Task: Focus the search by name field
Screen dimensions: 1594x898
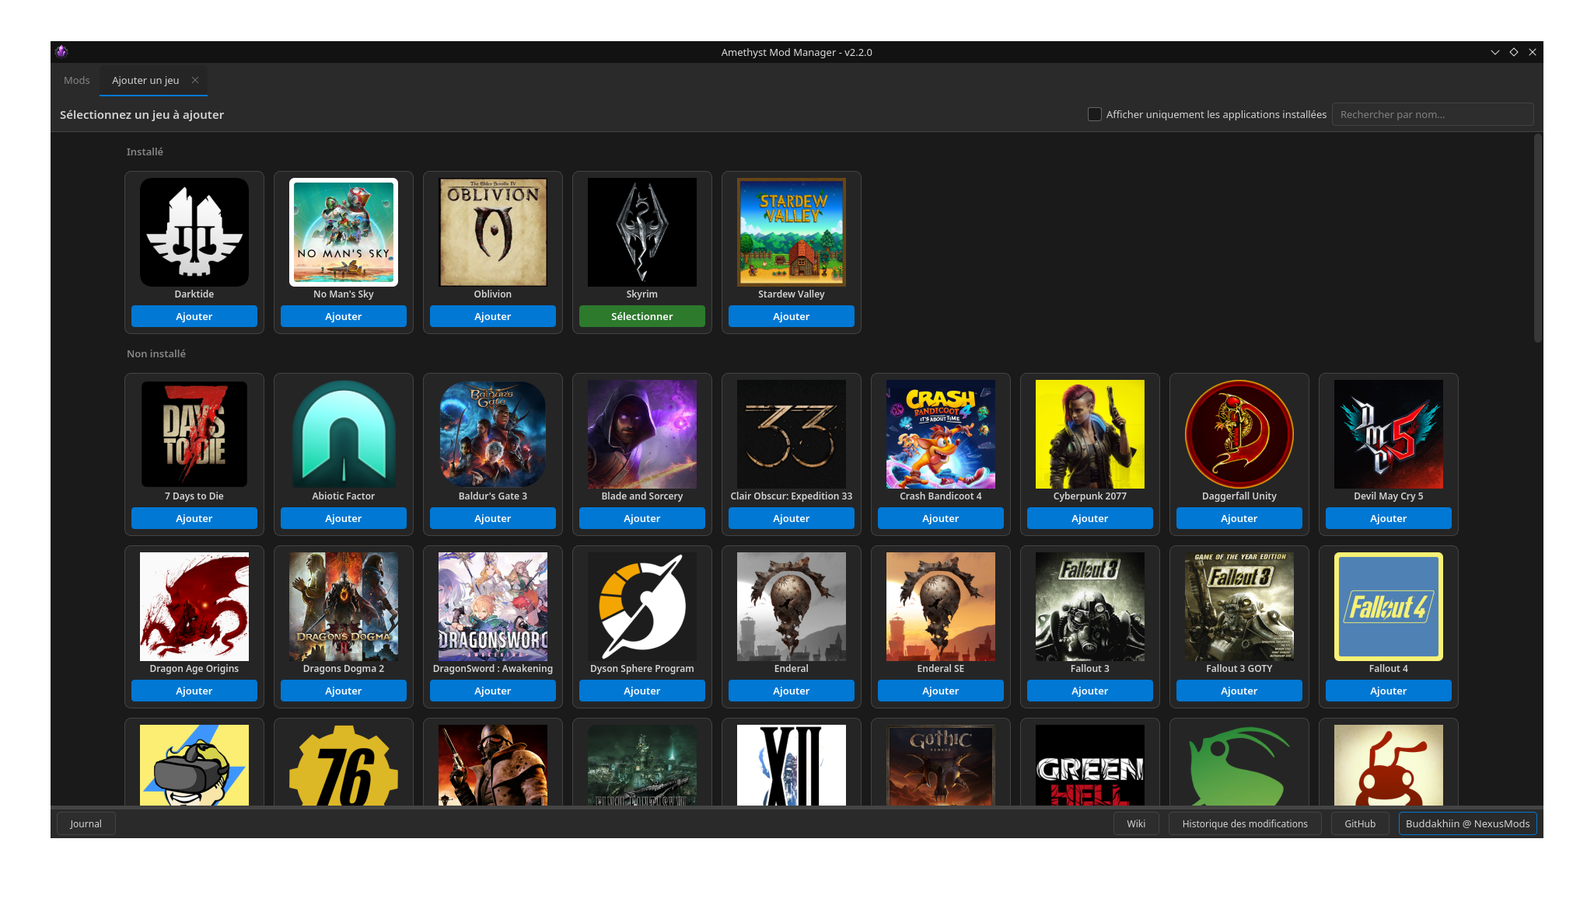Action: [1432, 114]
